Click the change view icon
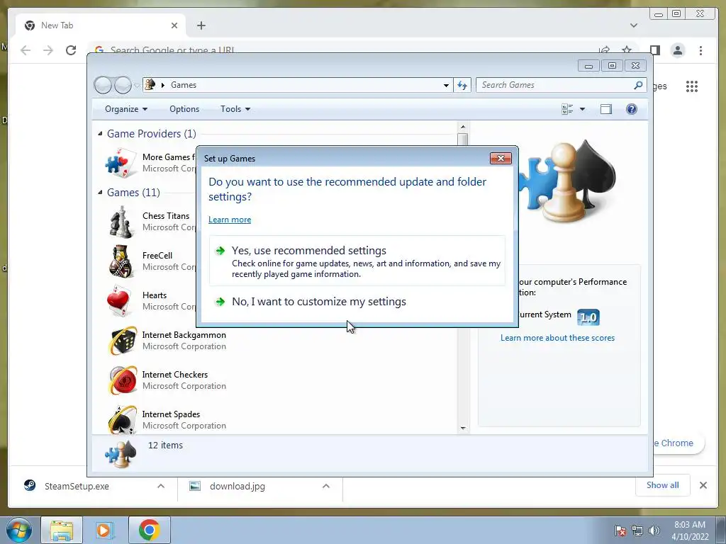This screenshot has height=544, width=726. pyautogui.click(x=567, y=109)
